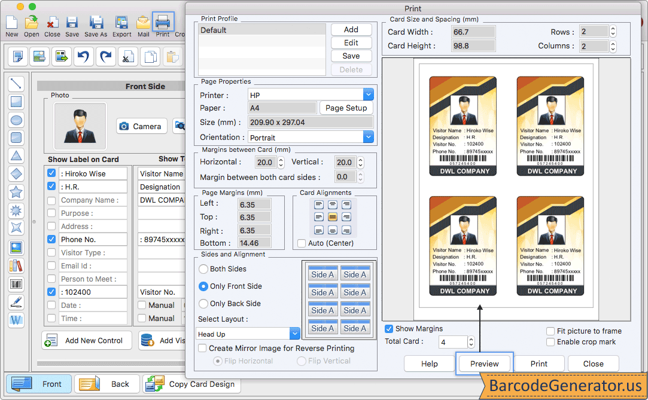Uncheck the Hiroko Wise label checkbox

coord(51,173)
